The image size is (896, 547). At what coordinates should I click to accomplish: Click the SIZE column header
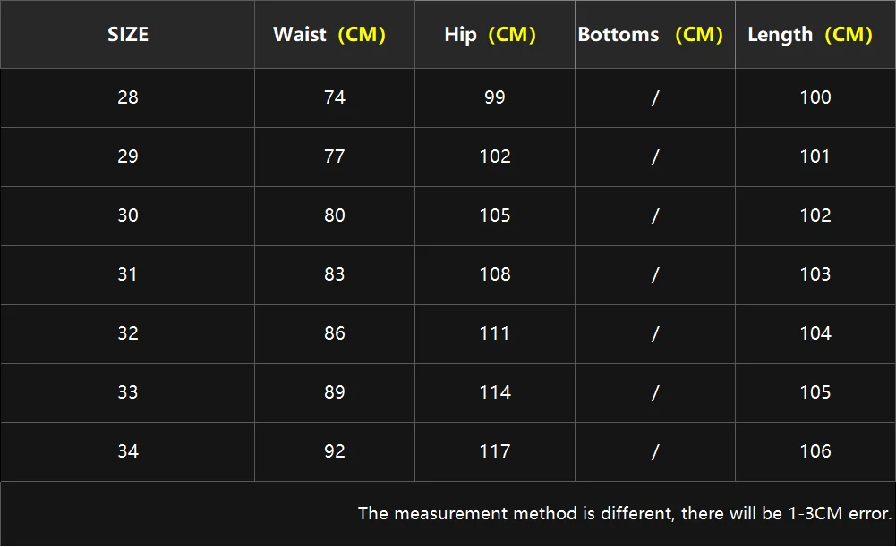click(x=128, y=35)
